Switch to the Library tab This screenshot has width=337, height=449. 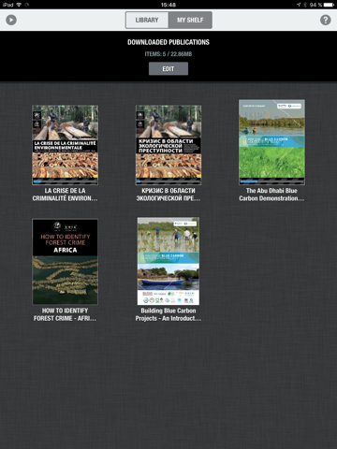click(x=147, y=20)
